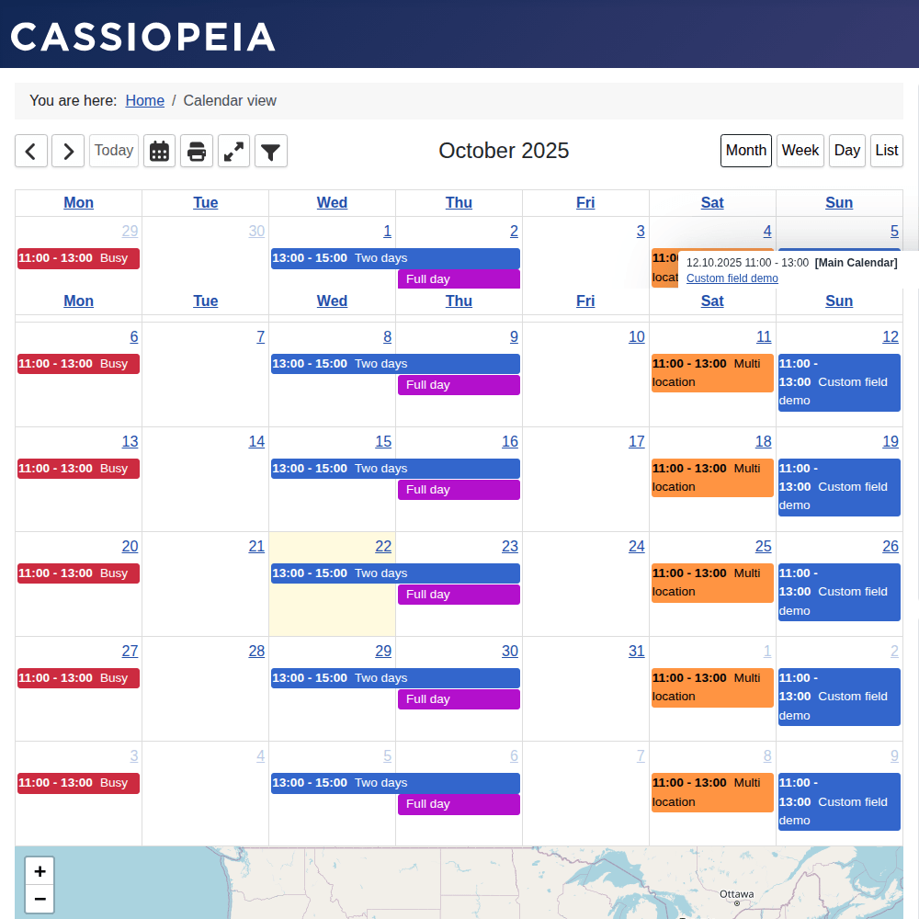This screenshot has width=919, height=919.
Task: Navigate to the previous month
Action: 30,151
